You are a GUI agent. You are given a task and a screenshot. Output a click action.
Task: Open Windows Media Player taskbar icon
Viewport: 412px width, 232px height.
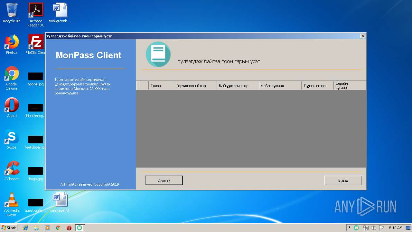[47, 228]
